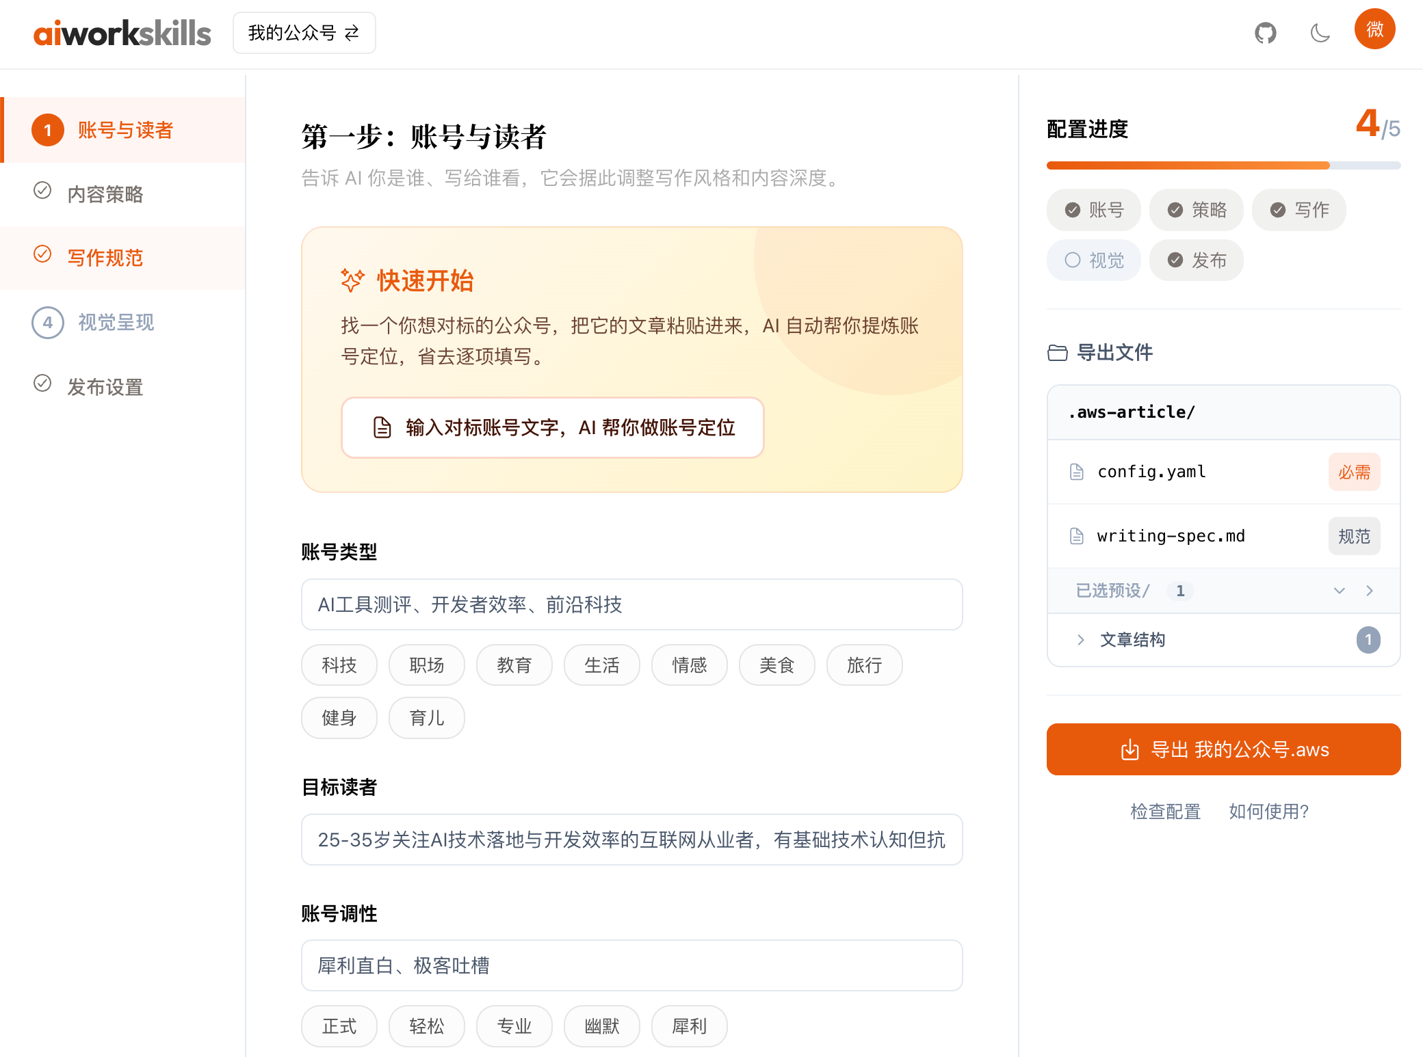1423x1057 pixels.
Task: Click the check icon beside 发布设置
Action: click(x=42, y=383)
